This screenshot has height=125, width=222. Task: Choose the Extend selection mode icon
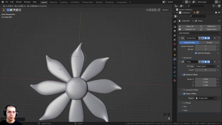pos(11,10)
